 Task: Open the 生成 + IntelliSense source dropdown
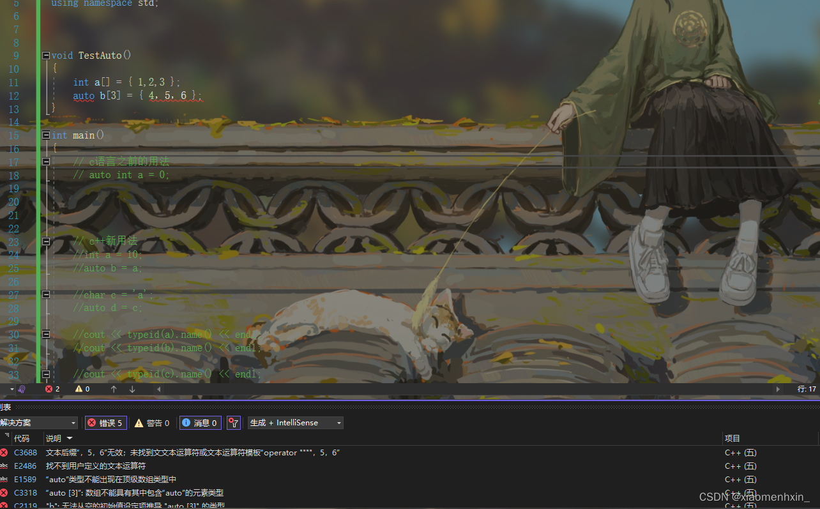[x=296, y=423]
